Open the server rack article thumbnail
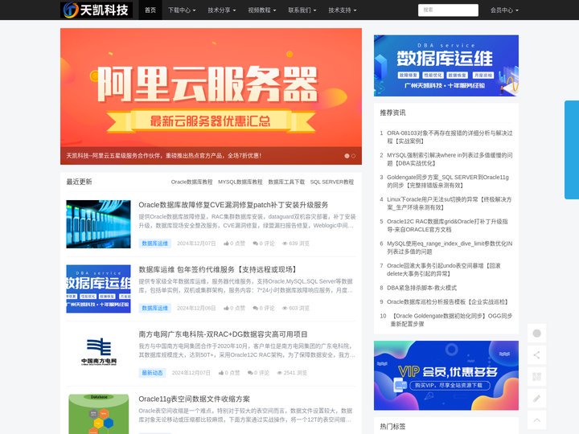The height and width of the screenshot is (434, 579). tap(98, 224)
